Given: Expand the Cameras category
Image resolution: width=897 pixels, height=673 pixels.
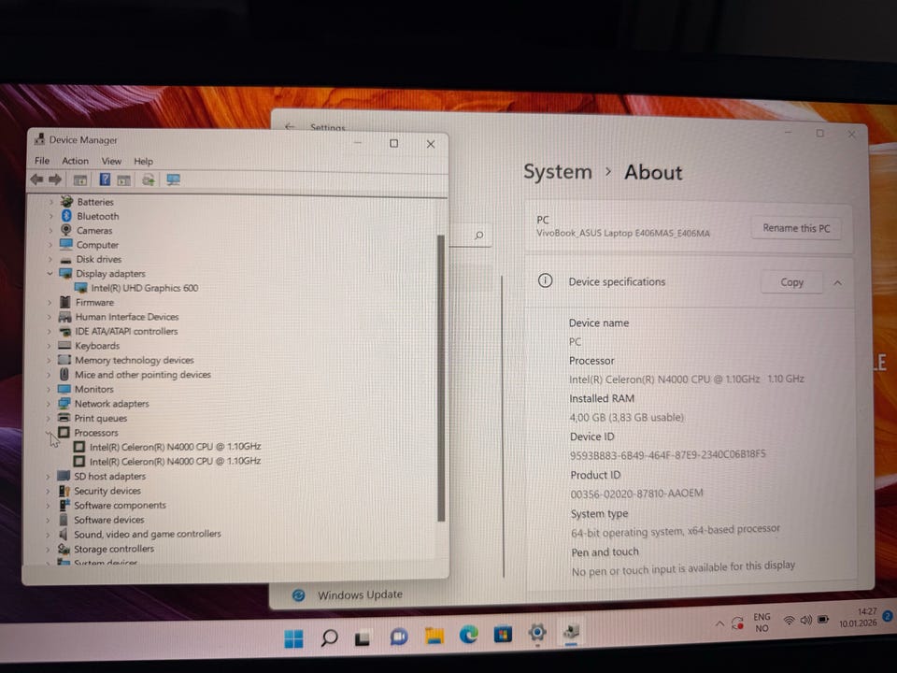Looking at the screenshot, I should click(x=50, y=231).
